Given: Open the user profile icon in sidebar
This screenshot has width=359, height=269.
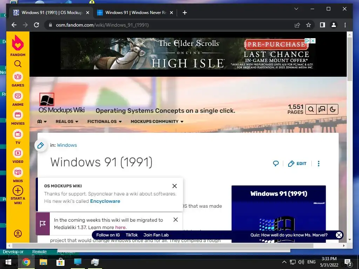Looking at the screenshot, I should pyautogui.click(x=18, y=234).
